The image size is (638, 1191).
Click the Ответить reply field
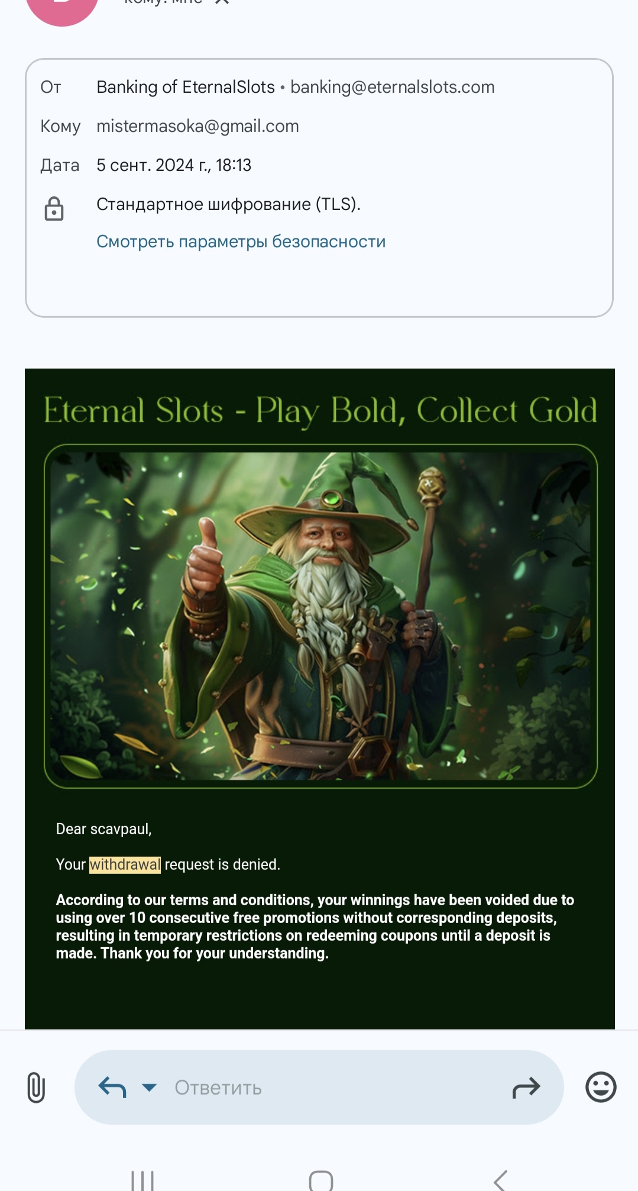[x=319, y=1087]
